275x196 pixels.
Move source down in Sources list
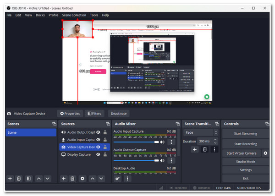point(101,179)
